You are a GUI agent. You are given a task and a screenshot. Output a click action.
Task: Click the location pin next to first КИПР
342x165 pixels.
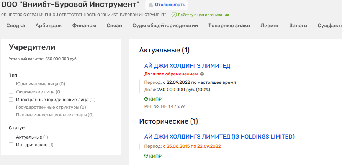click(146, 99)
